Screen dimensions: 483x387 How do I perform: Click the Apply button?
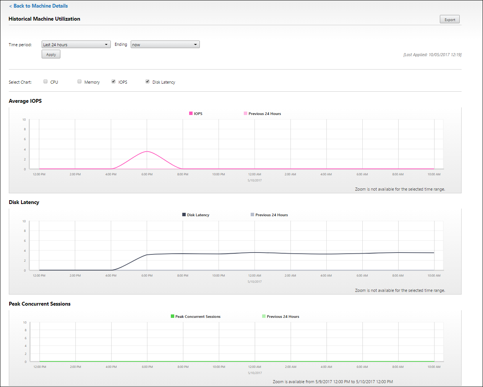coord(51,55)
